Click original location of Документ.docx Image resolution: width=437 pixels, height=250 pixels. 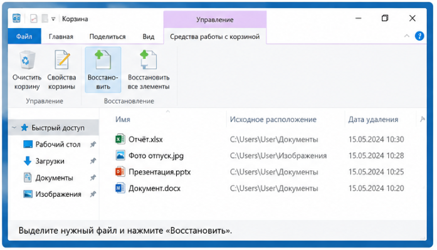[274, 189]
